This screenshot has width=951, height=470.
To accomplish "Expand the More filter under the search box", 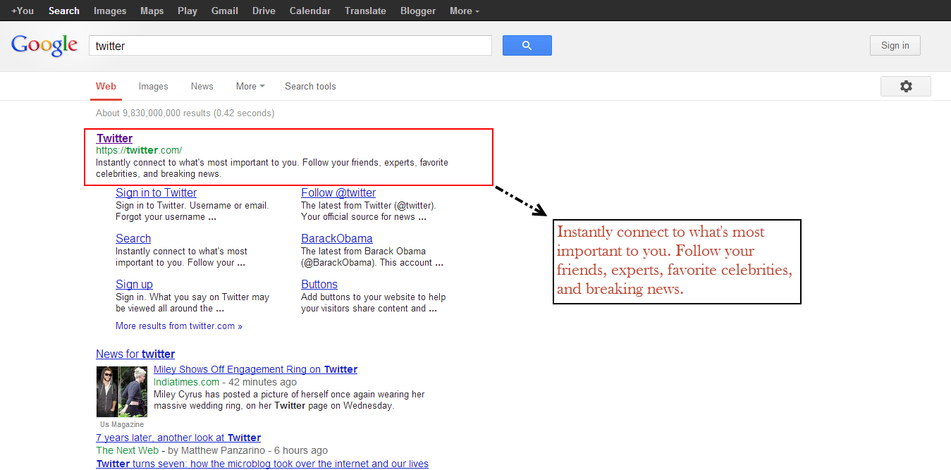I will (250, 86).
